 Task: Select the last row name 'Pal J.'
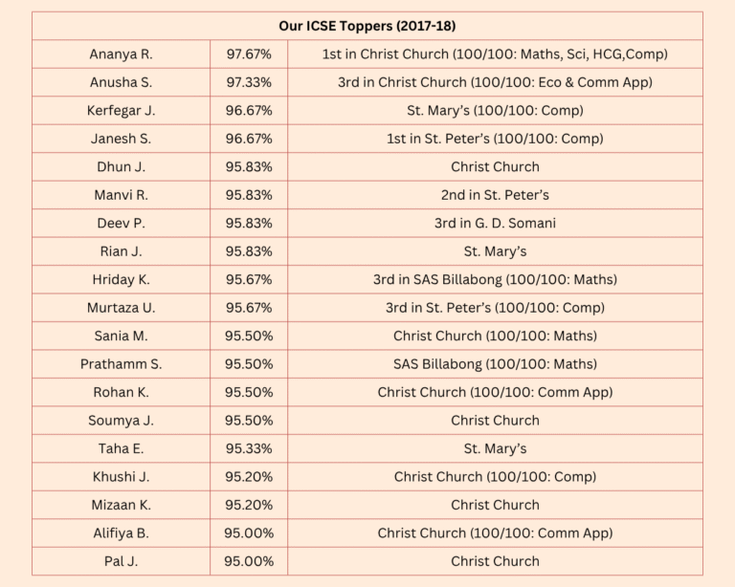click(x=121, y=561)
